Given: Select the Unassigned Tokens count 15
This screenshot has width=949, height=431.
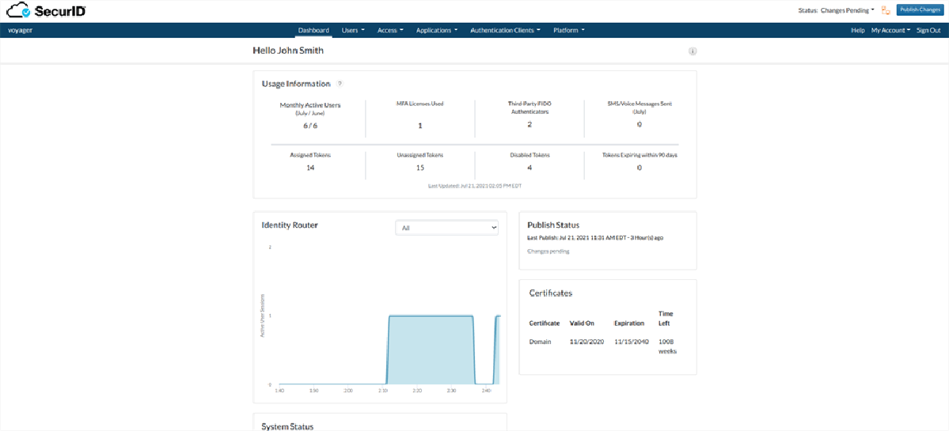Looking at the screenshot, I should coord(420,168).
